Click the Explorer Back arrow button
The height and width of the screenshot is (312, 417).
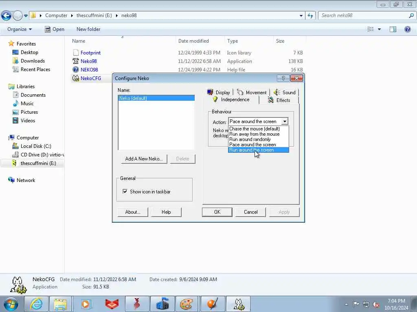coord(7,16)
